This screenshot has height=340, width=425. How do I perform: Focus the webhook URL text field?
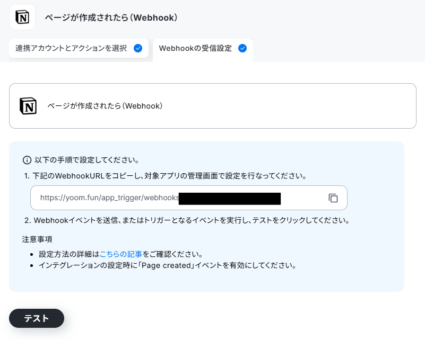tap(189, 198)
